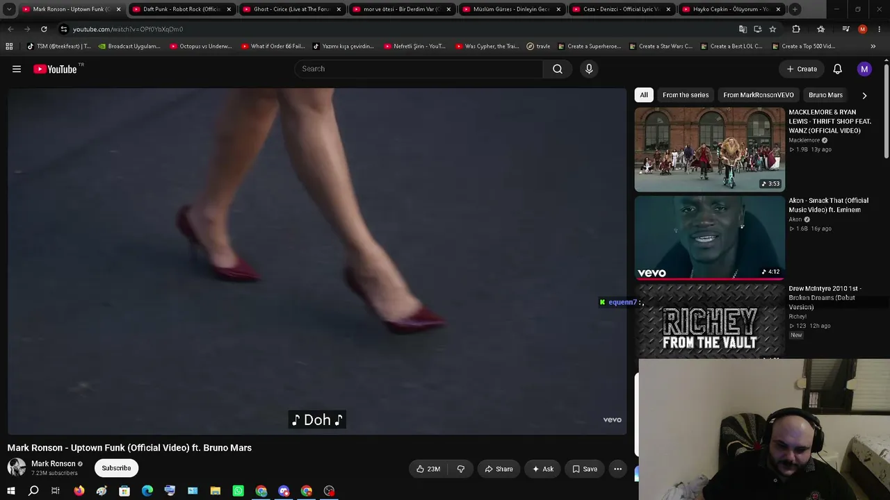Show more filter chips with right arrow
The height and width of the screenshot is (500, 890).
click(x=864, y=95)
